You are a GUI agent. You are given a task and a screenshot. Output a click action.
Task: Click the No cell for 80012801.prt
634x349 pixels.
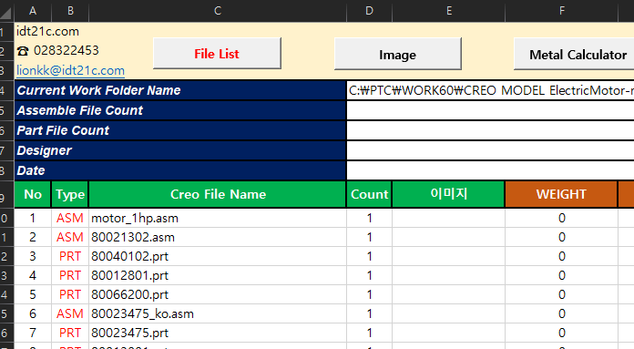tap(33, 275)
